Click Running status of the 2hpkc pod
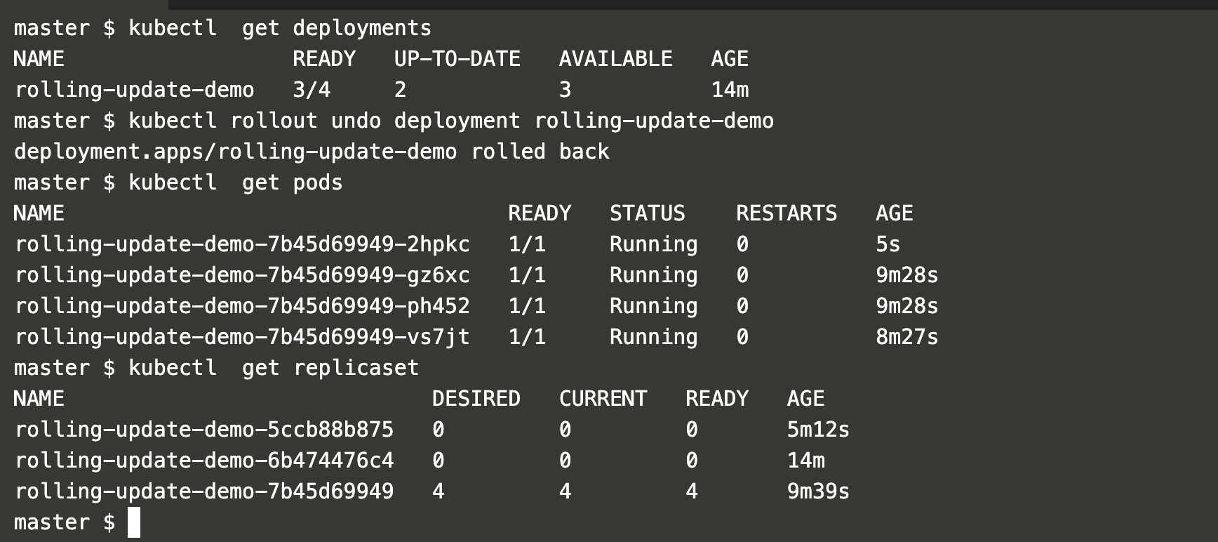Viewport: 1218px width, 542px height. coord(654,244)
